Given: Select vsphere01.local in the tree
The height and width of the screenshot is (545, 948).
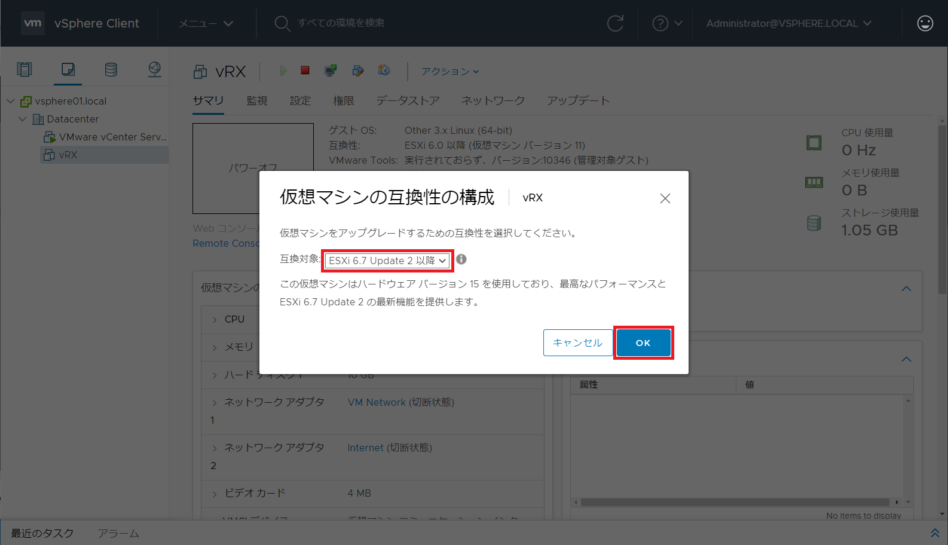Looking at the screenshot, I should click(x=71, y=101).
